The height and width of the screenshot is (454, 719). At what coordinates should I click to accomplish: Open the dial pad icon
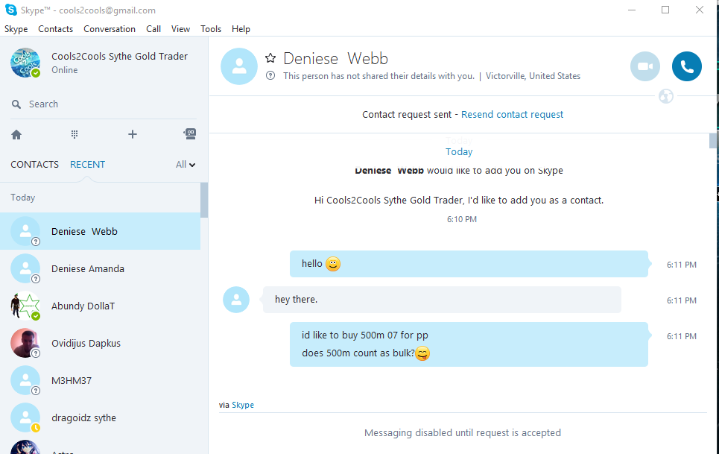(x=75, y=134)
